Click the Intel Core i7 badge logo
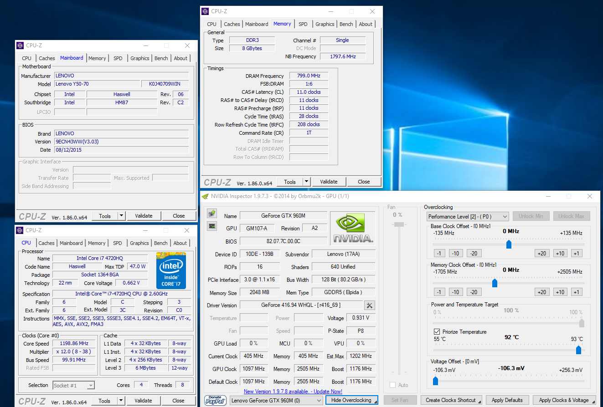 pos(171,270)
